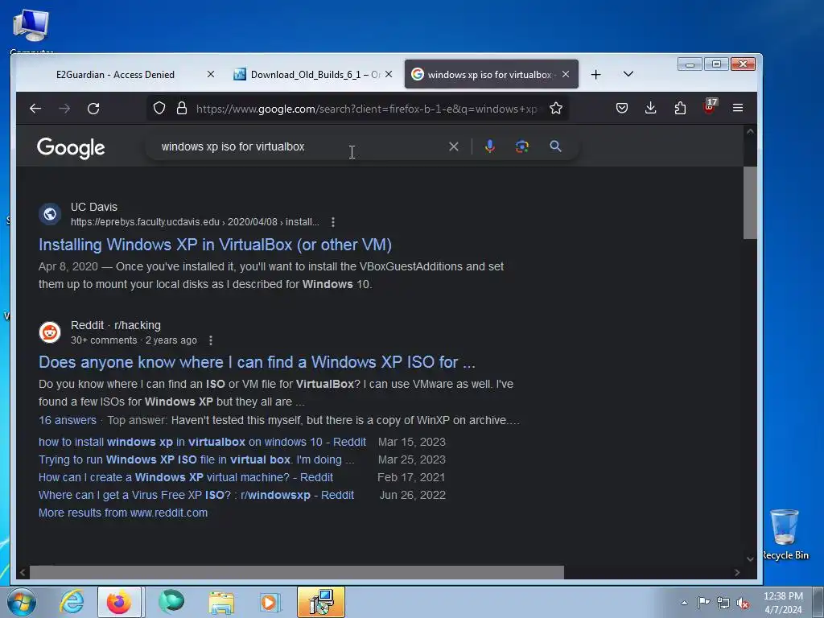Open the installer program taskbar button
Viewport: 824px width, 618px height.
321,602
